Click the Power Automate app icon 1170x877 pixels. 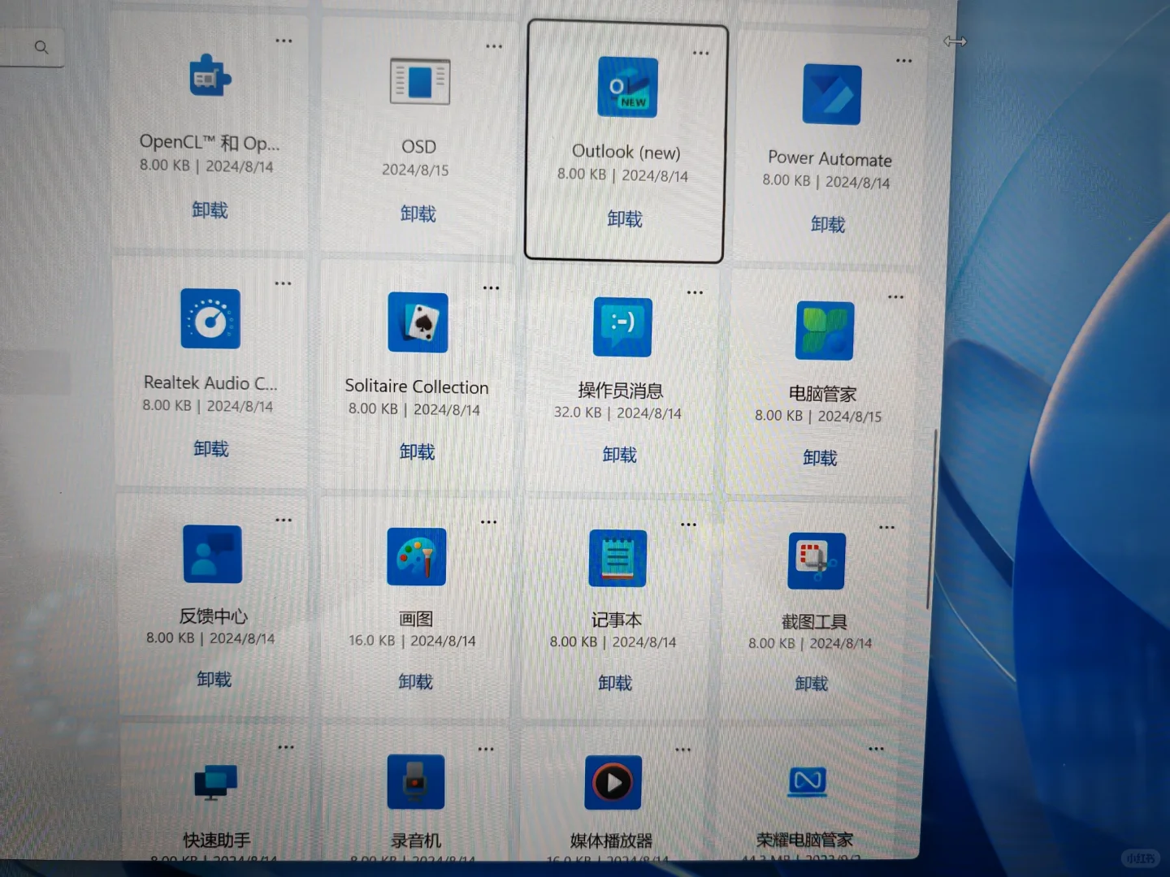(831, 94)
